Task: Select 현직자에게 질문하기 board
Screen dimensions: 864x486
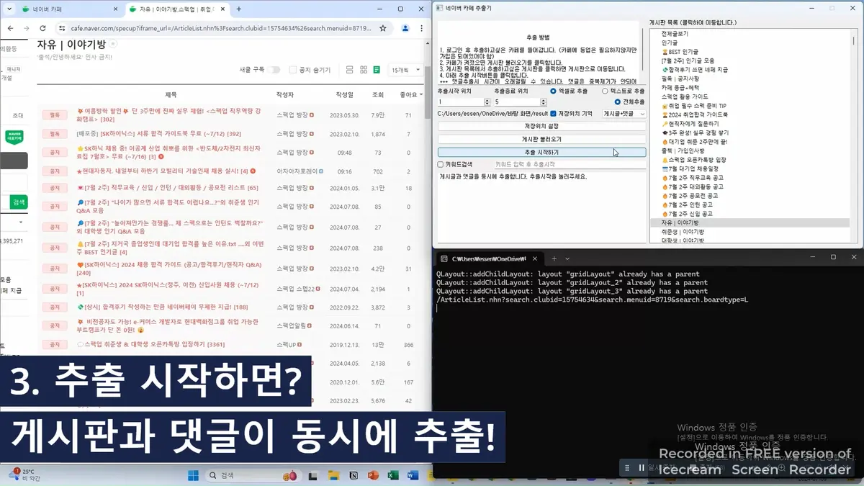Action: [689, 124]
